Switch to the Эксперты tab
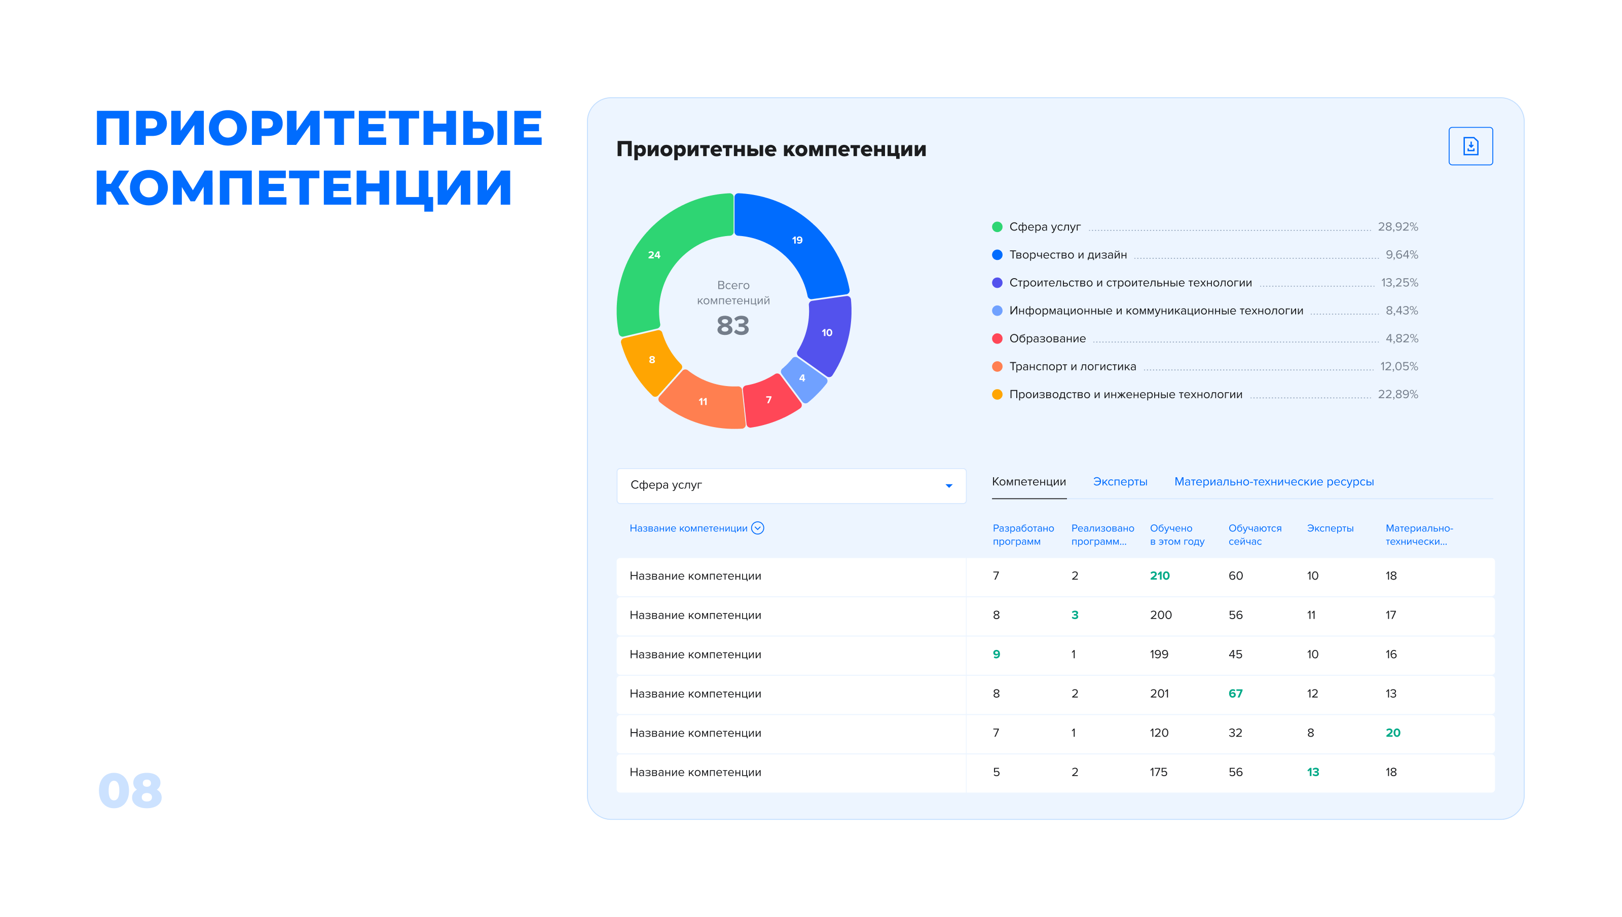 point(1121,481)
